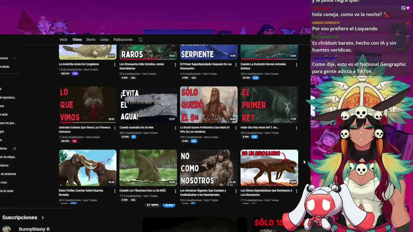Play the 'SÓLO QUEDÓ EL 5%' thumbnail
Image resolution: width=413 pixels, height=232 pixels.
coord(209,104)
